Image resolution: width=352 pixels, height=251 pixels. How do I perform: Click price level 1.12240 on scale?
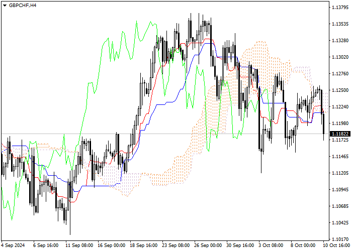340,106
